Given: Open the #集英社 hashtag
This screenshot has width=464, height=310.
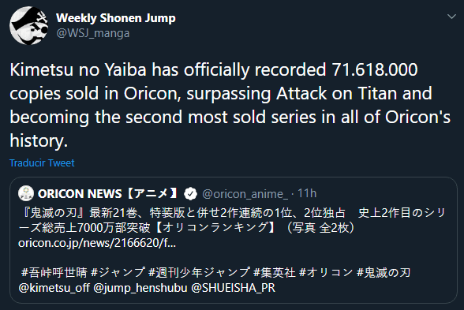Looking at the screenshot, I should (x=275, y=272).
